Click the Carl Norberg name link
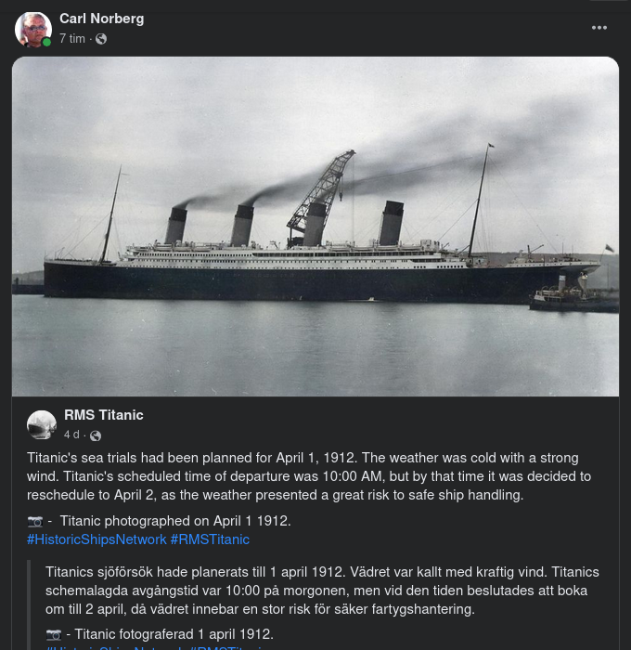631x650 pixels. point(101,19)
